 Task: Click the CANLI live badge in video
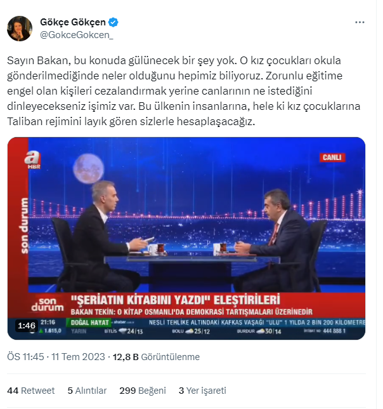[332, 158]
